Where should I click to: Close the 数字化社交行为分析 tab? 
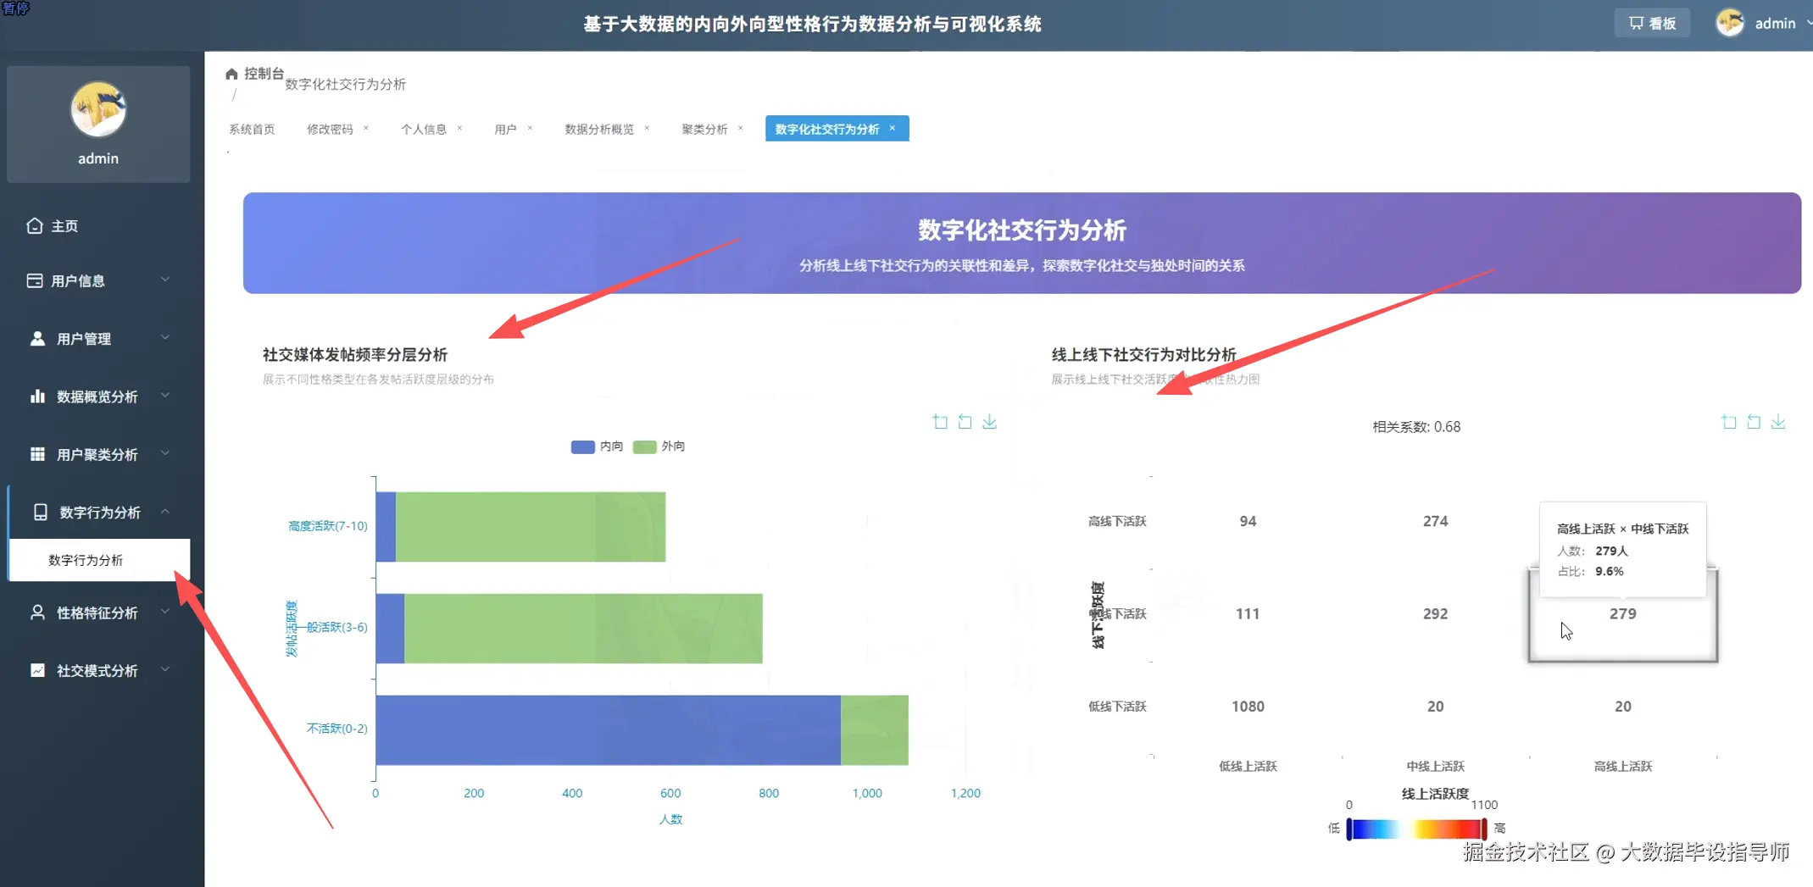pos(893,128)
